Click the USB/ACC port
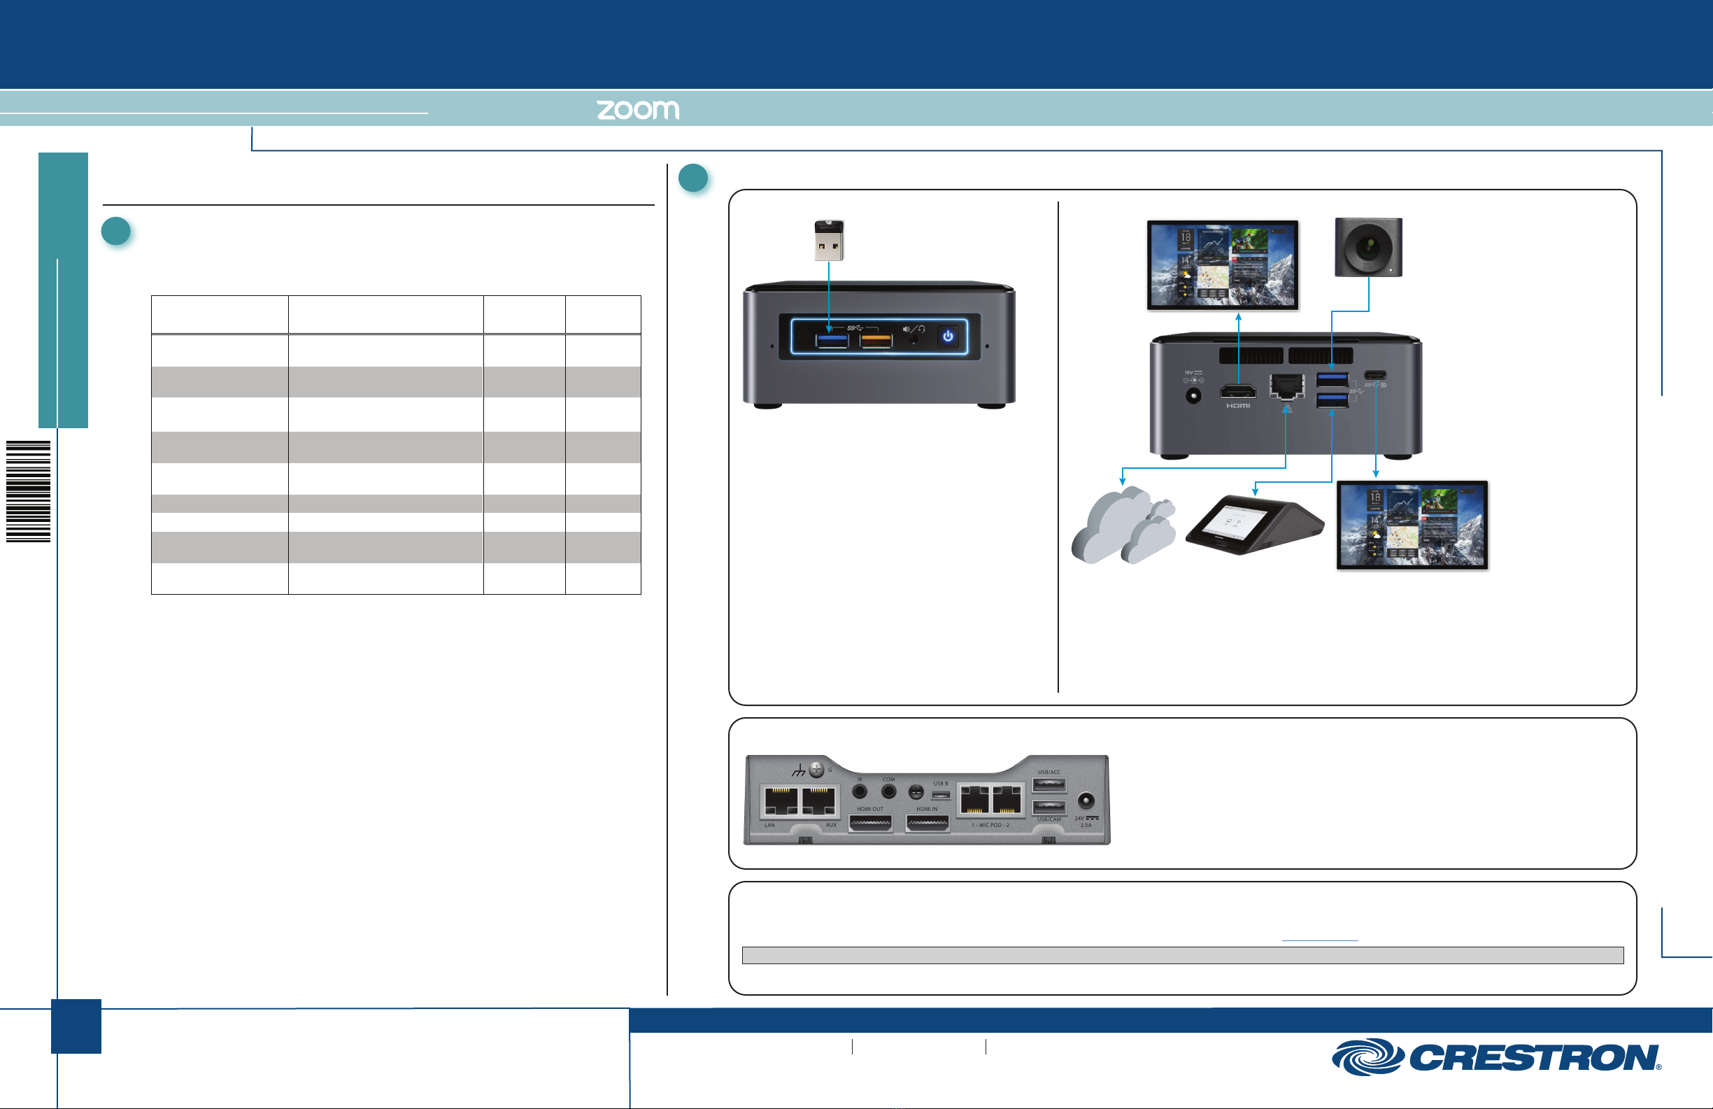The width and height of the screenshot is (1713, 1109). coord(1049,784)
